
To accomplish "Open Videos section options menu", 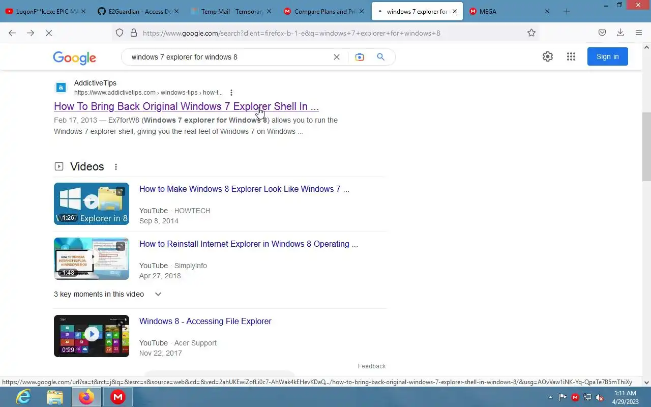I will [116, 167].
